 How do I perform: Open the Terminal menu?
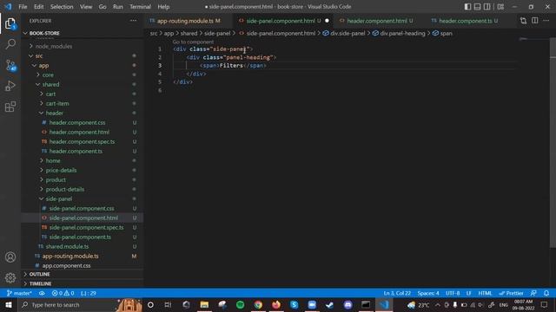pyautogui.click(x=140, y=7)
